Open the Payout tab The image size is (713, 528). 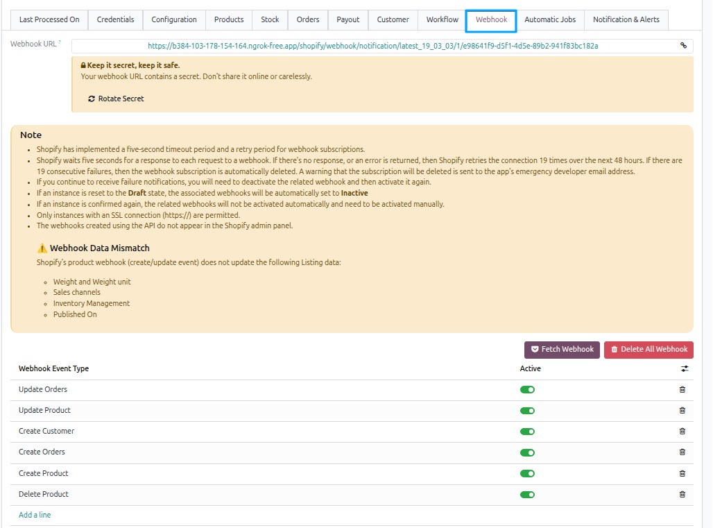point(348,19)
